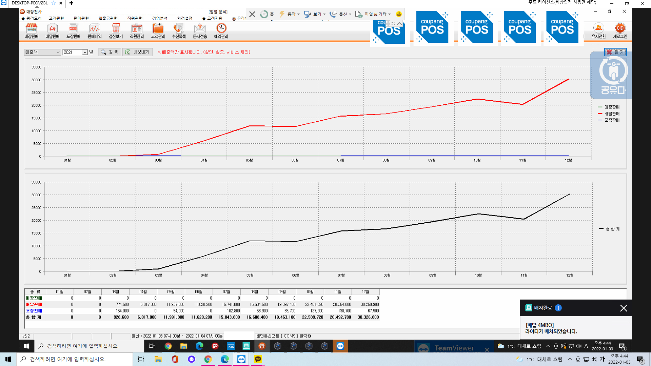The height and width of the screenshot is (366, 651).
Task: Open Microsoft Office on local taskbar
Action: pos(175,359)
